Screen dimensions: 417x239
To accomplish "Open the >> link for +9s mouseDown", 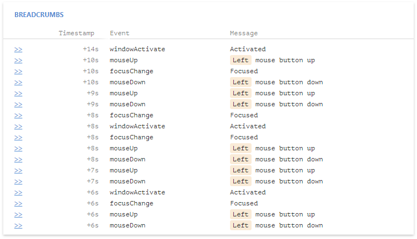I will tap(18, 105).
